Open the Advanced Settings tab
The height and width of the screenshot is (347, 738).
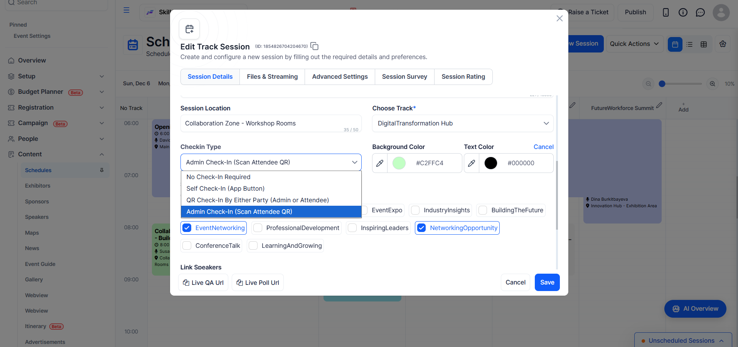point(340,77)
